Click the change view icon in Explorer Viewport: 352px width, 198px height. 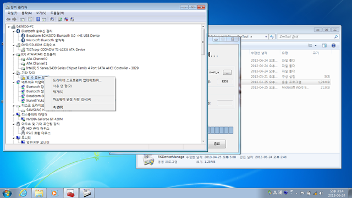[x=310, y=46]
